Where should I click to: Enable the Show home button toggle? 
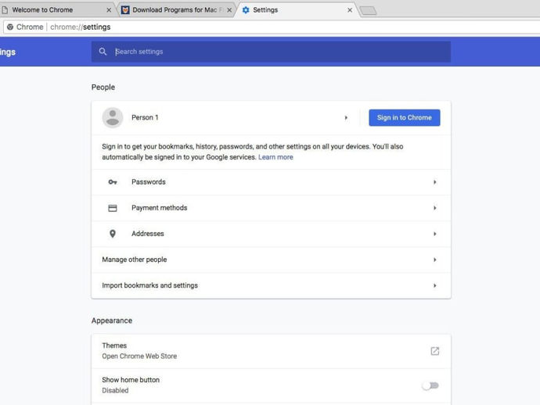coord(430,385)
